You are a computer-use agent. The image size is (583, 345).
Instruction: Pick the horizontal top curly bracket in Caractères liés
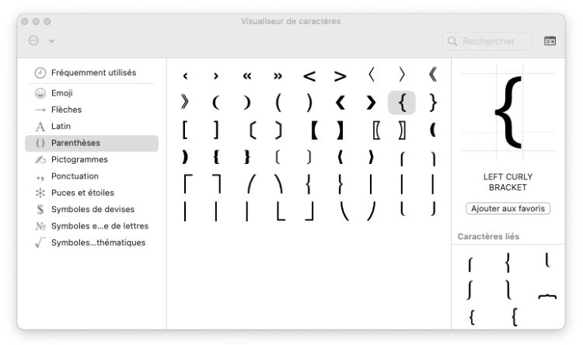coord(547,296)
